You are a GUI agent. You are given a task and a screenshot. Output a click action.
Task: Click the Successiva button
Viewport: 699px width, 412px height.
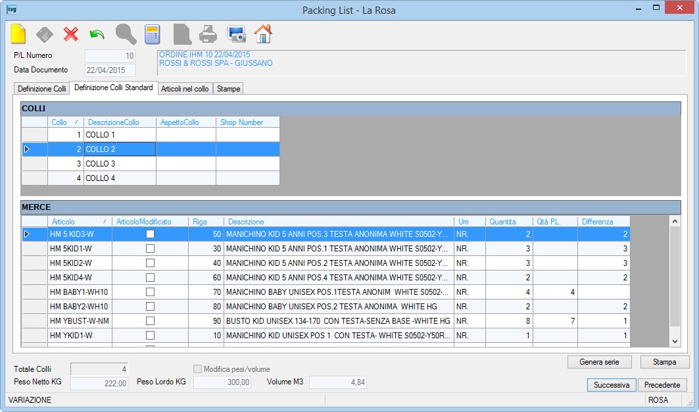coord(611,385)
